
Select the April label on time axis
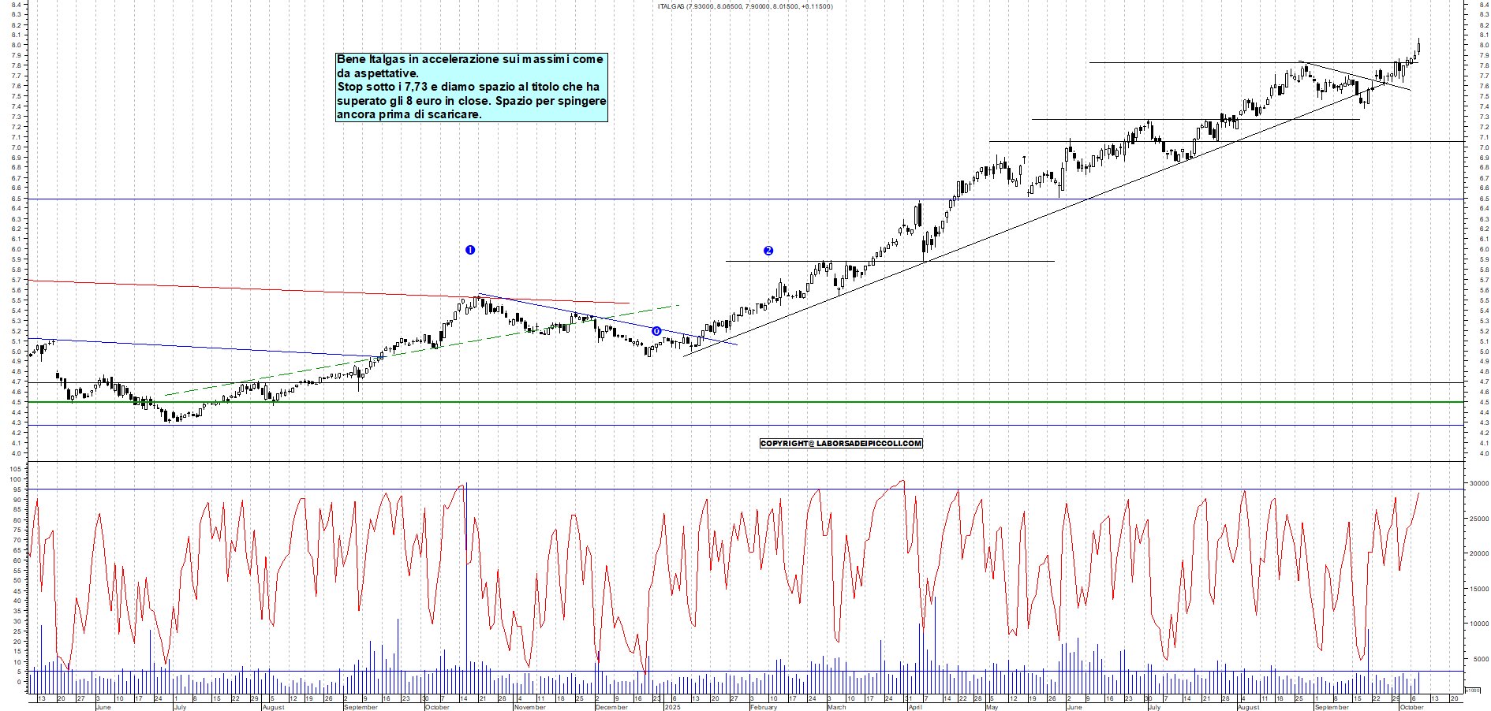click(x=914, y=707)
